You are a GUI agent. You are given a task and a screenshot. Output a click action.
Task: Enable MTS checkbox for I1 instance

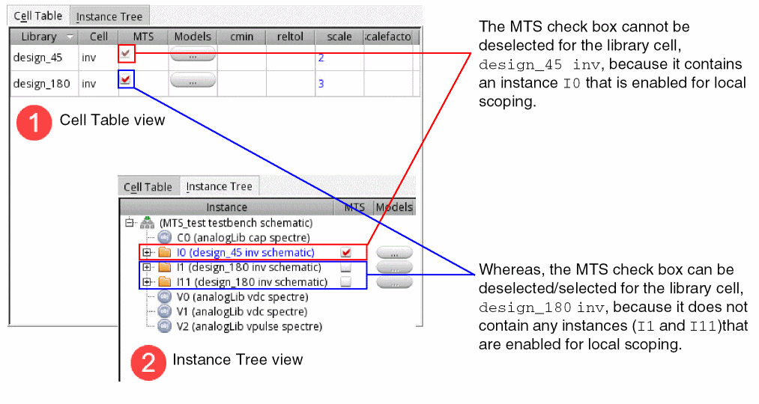pyautogui.click(x=346, y=267)
